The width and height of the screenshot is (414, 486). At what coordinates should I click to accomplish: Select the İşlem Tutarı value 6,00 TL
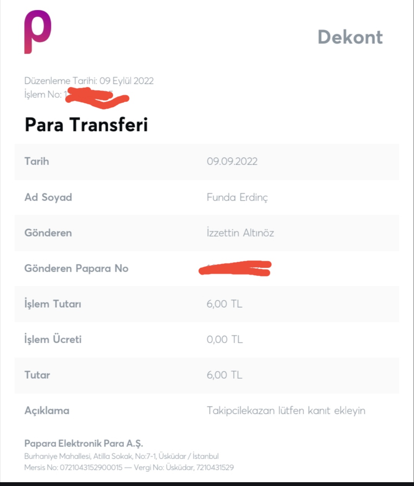coord(225,304)
